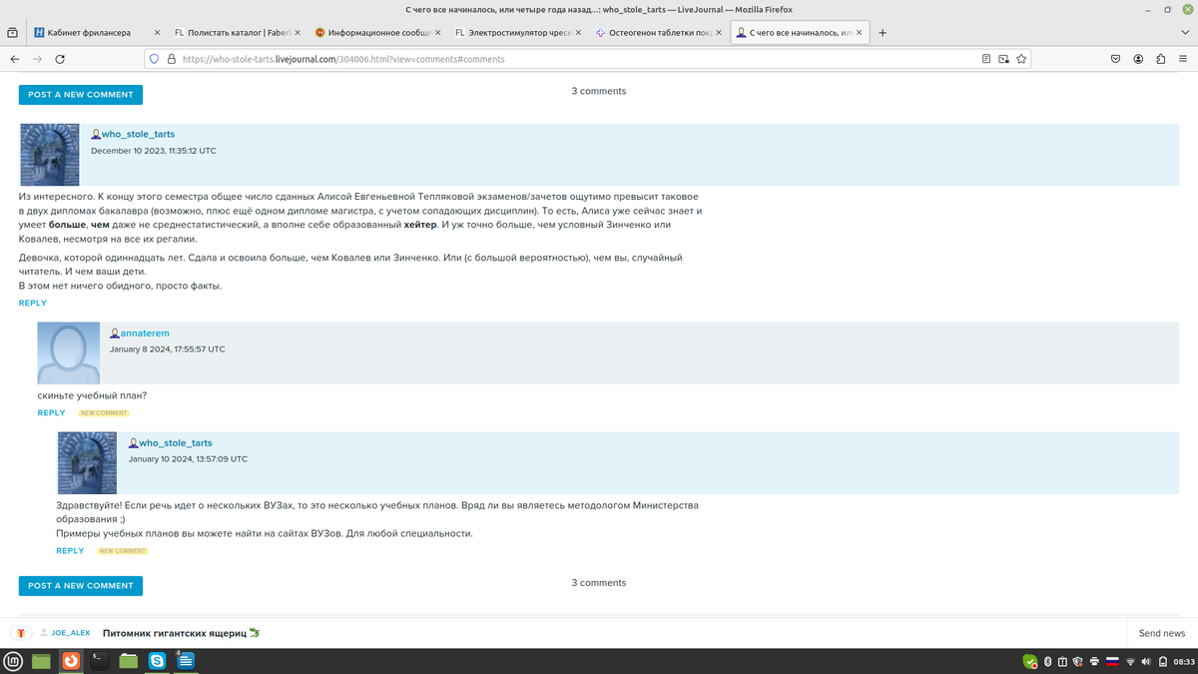This screenshot has height=674, width=1198.
Task: Open Terminal from taskbar
Action: (99, 661)
